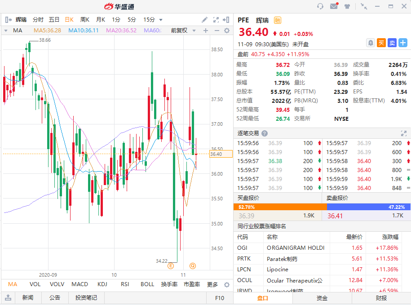Screen dimensions: 411x305
Task: Open the 公告 announcements tab
Action: (x=55, y=298)
